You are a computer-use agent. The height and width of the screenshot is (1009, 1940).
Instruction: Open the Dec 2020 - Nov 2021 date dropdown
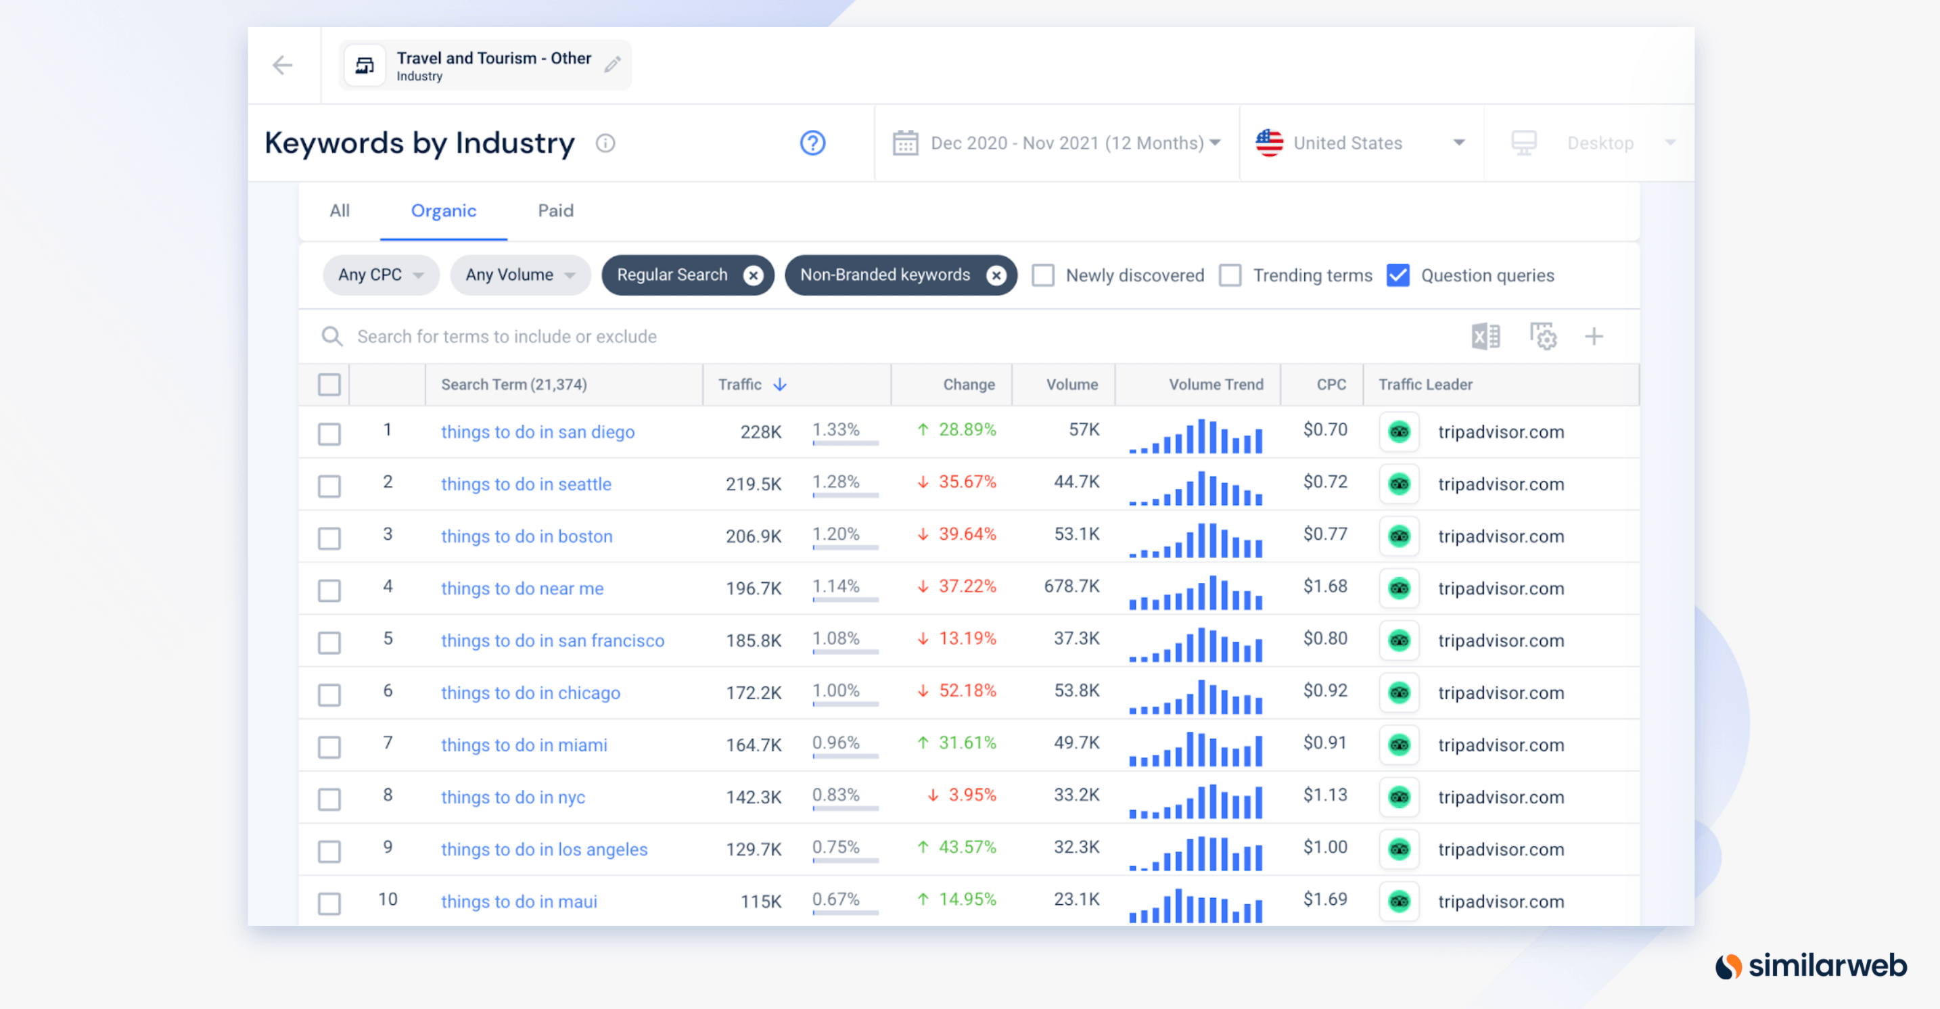pyautogui.click(x=1057, y=143)
